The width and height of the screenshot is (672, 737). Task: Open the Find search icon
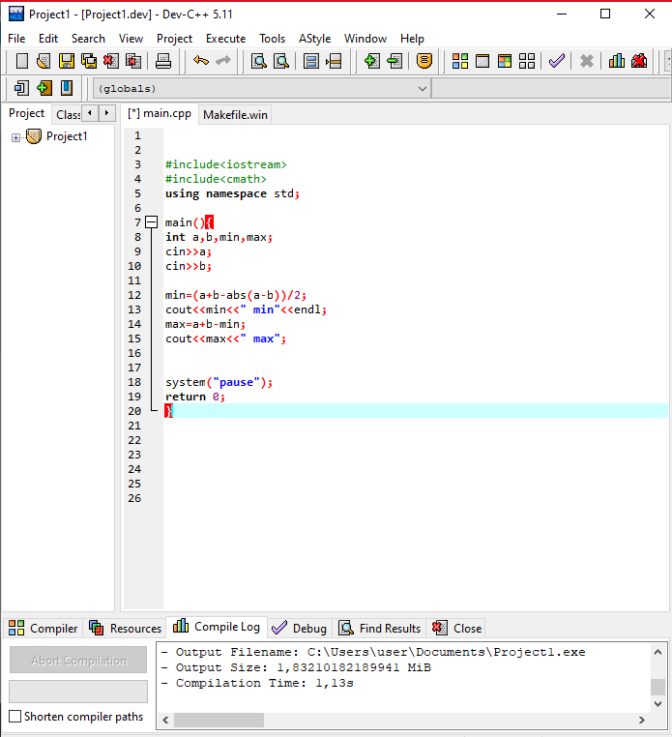pyautogui.click(x=258, y=61)
